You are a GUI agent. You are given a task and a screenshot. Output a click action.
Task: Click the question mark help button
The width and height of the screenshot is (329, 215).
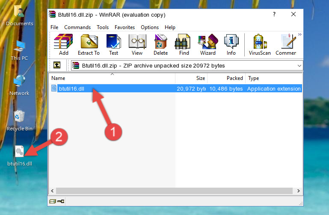274,14
